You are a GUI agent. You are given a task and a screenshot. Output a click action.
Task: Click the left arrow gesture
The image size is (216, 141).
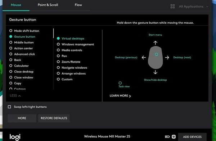(x=144, y=57)
